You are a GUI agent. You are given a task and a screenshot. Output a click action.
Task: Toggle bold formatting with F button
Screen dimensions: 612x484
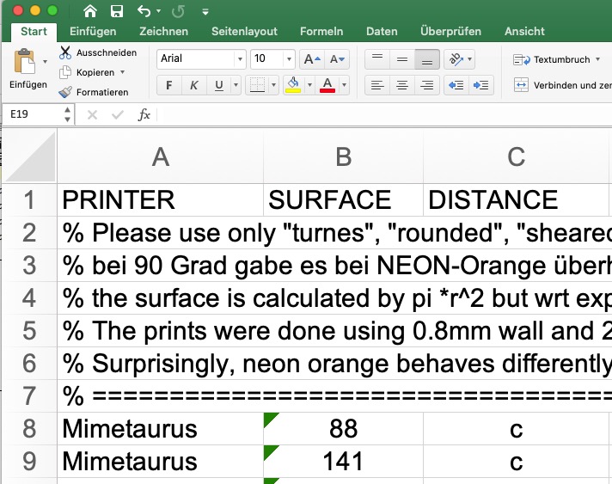click(169, 85)
